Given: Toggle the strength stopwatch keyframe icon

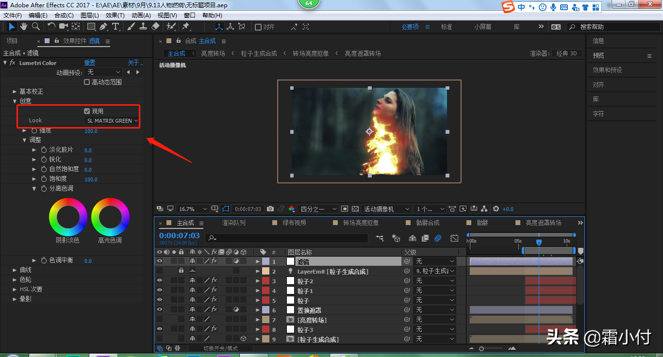Looking at the screenshot, I should tap(34, 131).
